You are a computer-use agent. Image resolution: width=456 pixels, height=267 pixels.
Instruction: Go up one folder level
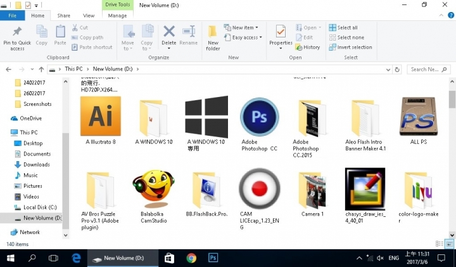click(41, 69)
